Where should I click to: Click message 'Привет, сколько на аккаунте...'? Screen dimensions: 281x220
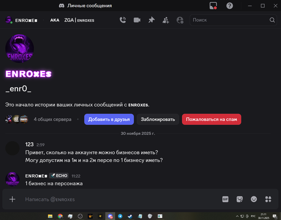click(92, 152)
